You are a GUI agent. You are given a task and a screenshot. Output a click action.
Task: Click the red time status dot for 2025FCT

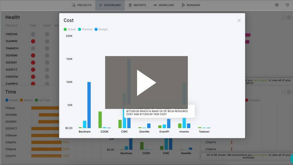[x=33, y=69]
